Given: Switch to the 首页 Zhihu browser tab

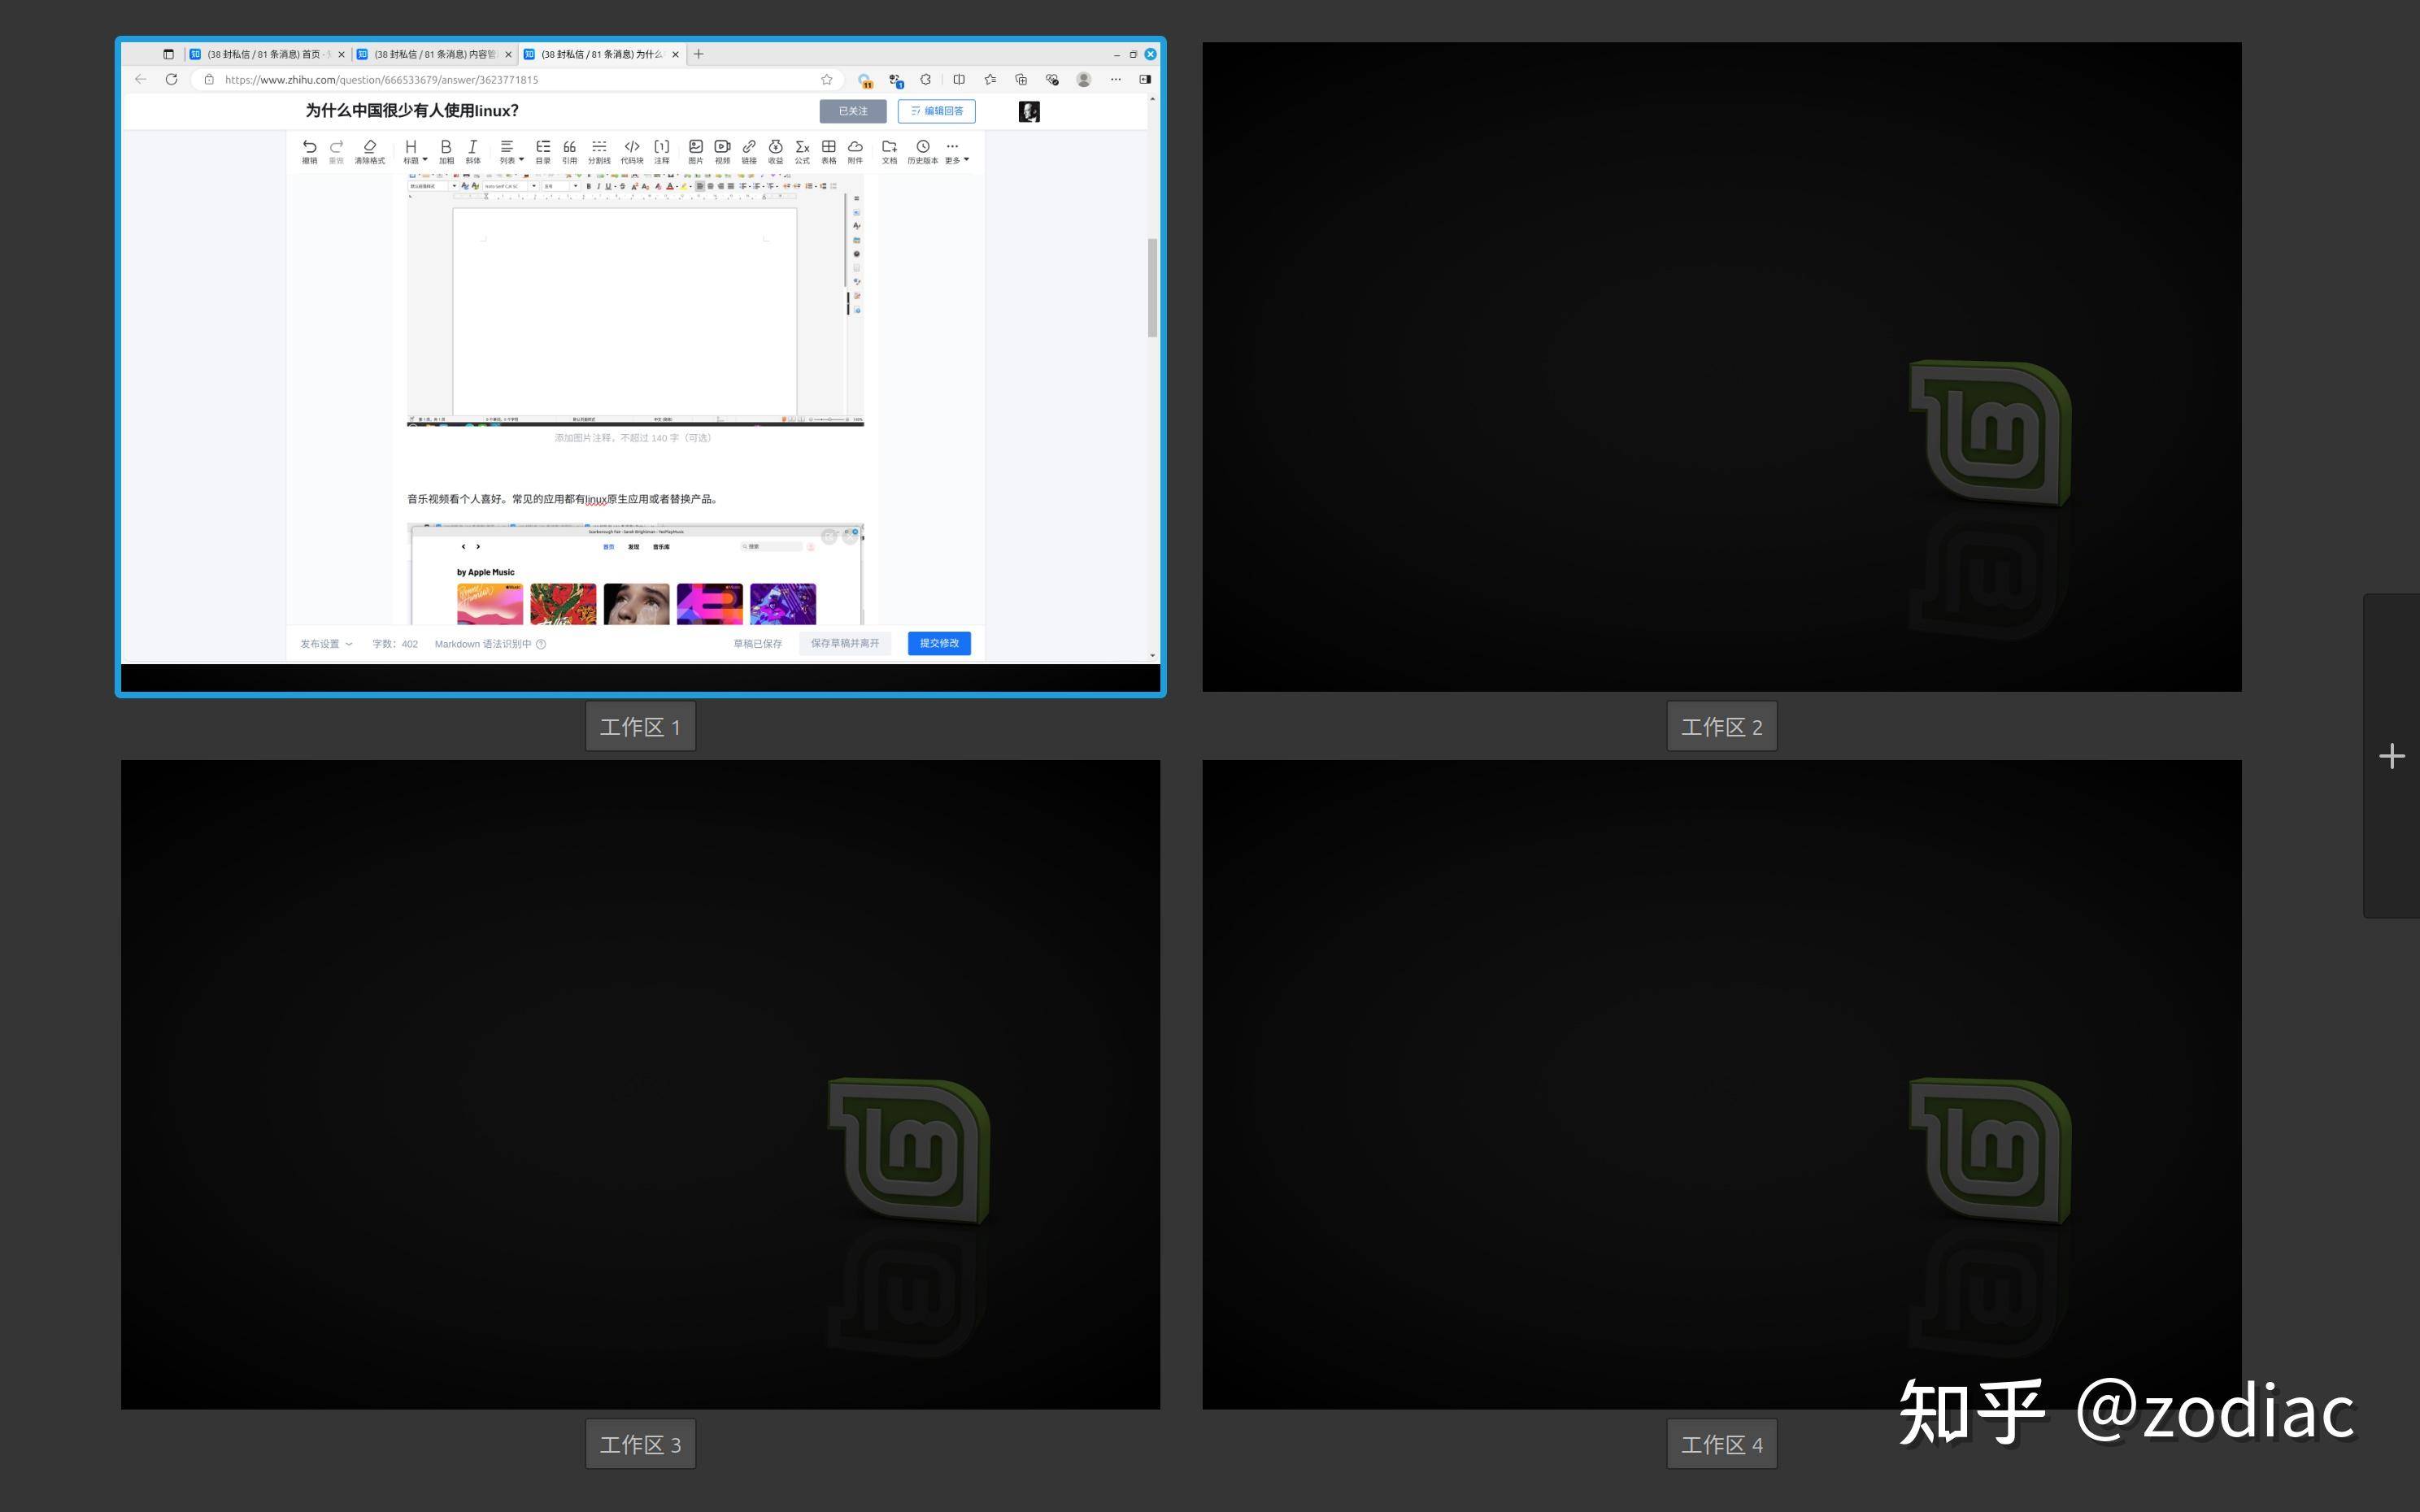Looking at the screenshot, I should (268, 54).
